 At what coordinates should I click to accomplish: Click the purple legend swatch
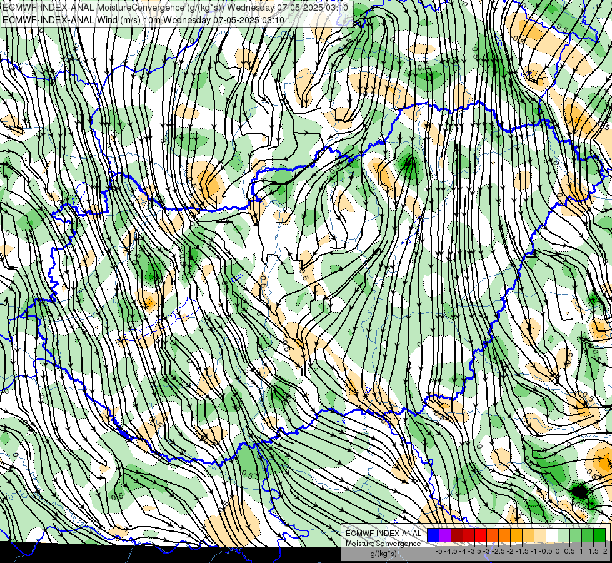click(445, 535)
